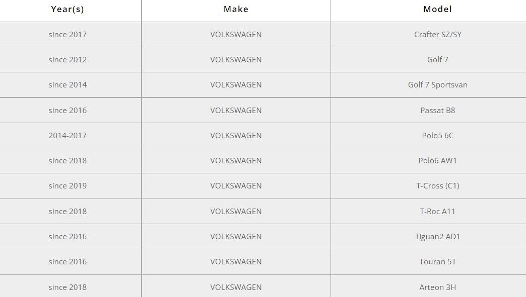The image size is (526, 297).
Task: Click the Tiguan2 AD1 model cell
Action: [x=437, y=237]
